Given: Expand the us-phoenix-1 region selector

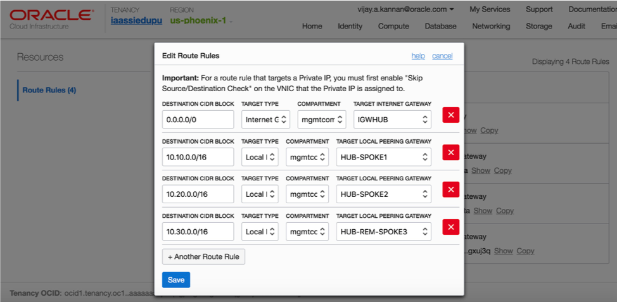Looking at the screenshot, I should click(x=201, y=20).
